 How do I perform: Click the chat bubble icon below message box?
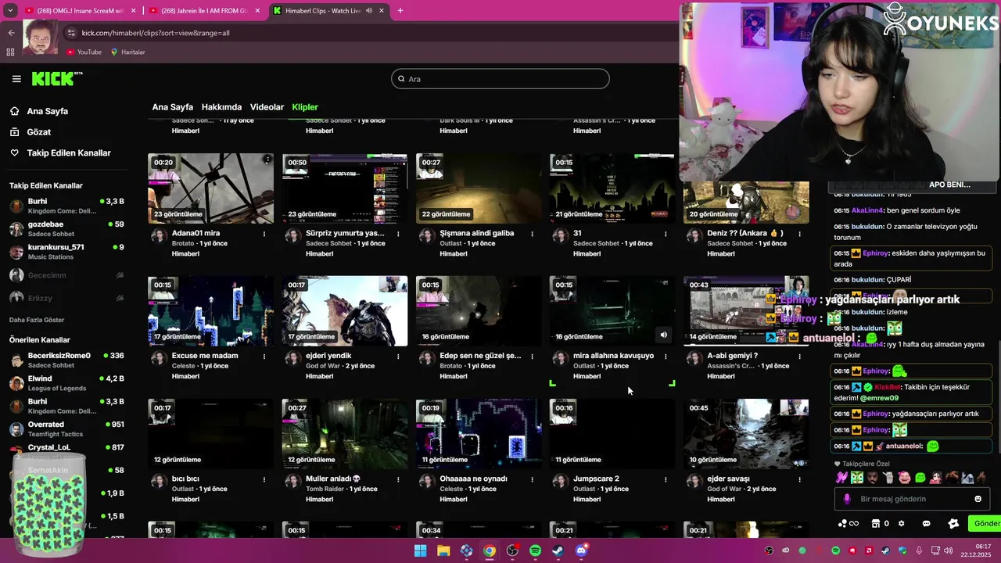point(927,523)
